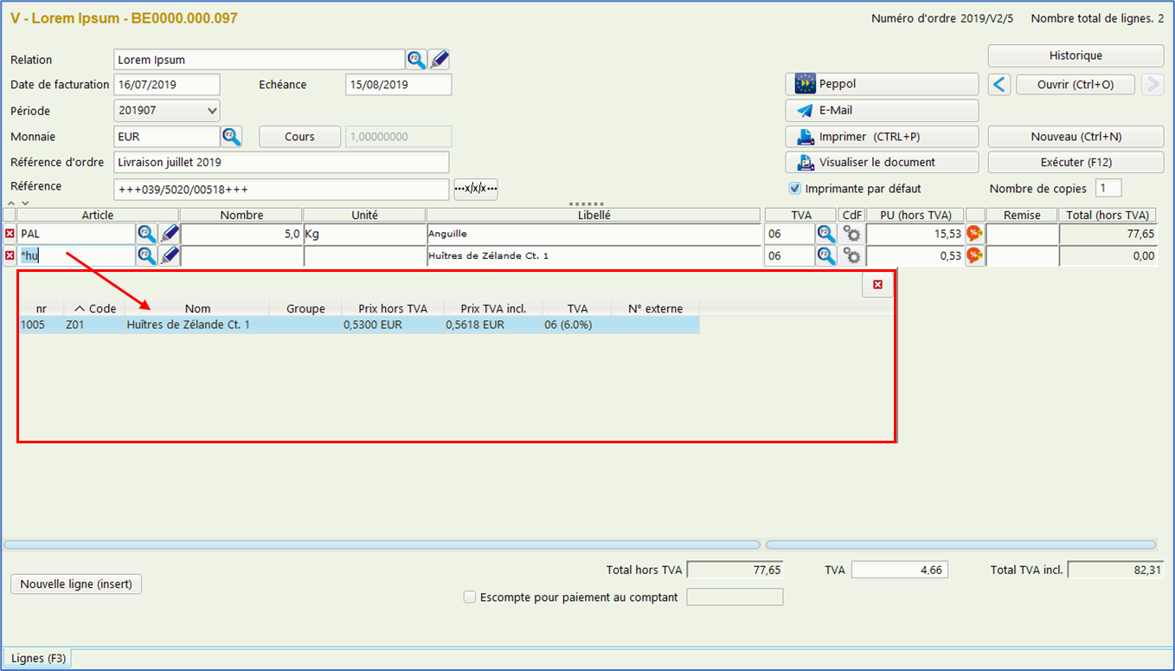Click Nom column header in popup
The image size is (1175, 671).
point(197,308)
